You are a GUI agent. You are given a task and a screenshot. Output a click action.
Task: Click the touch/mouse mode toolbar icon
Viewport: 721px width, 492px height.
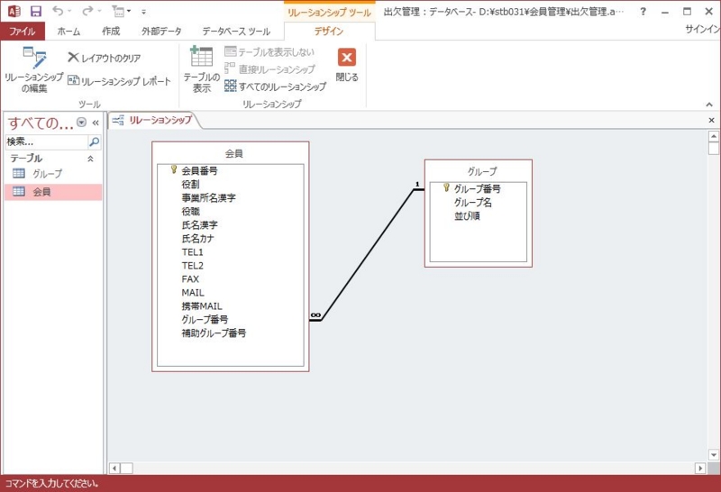click(x=119, y=11)
